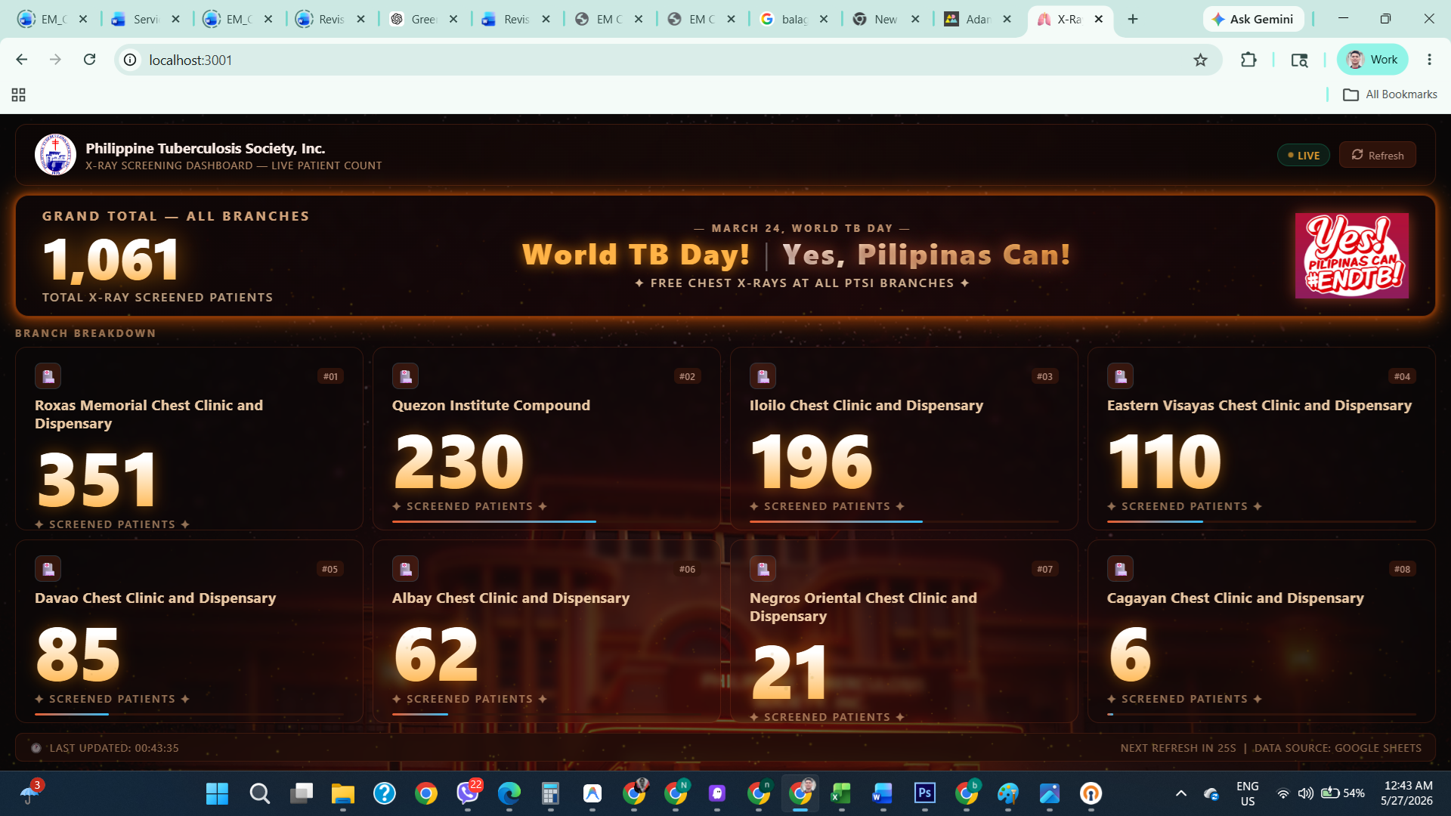The image size is (1451, 816).
Task: Reload the page with the browser reload icon
Action: point(89,60)
